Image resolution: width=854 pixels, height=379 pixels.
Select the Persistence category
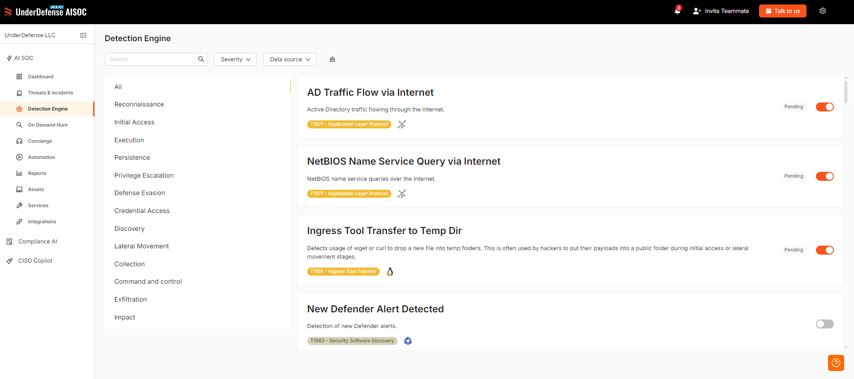(132, 158)
